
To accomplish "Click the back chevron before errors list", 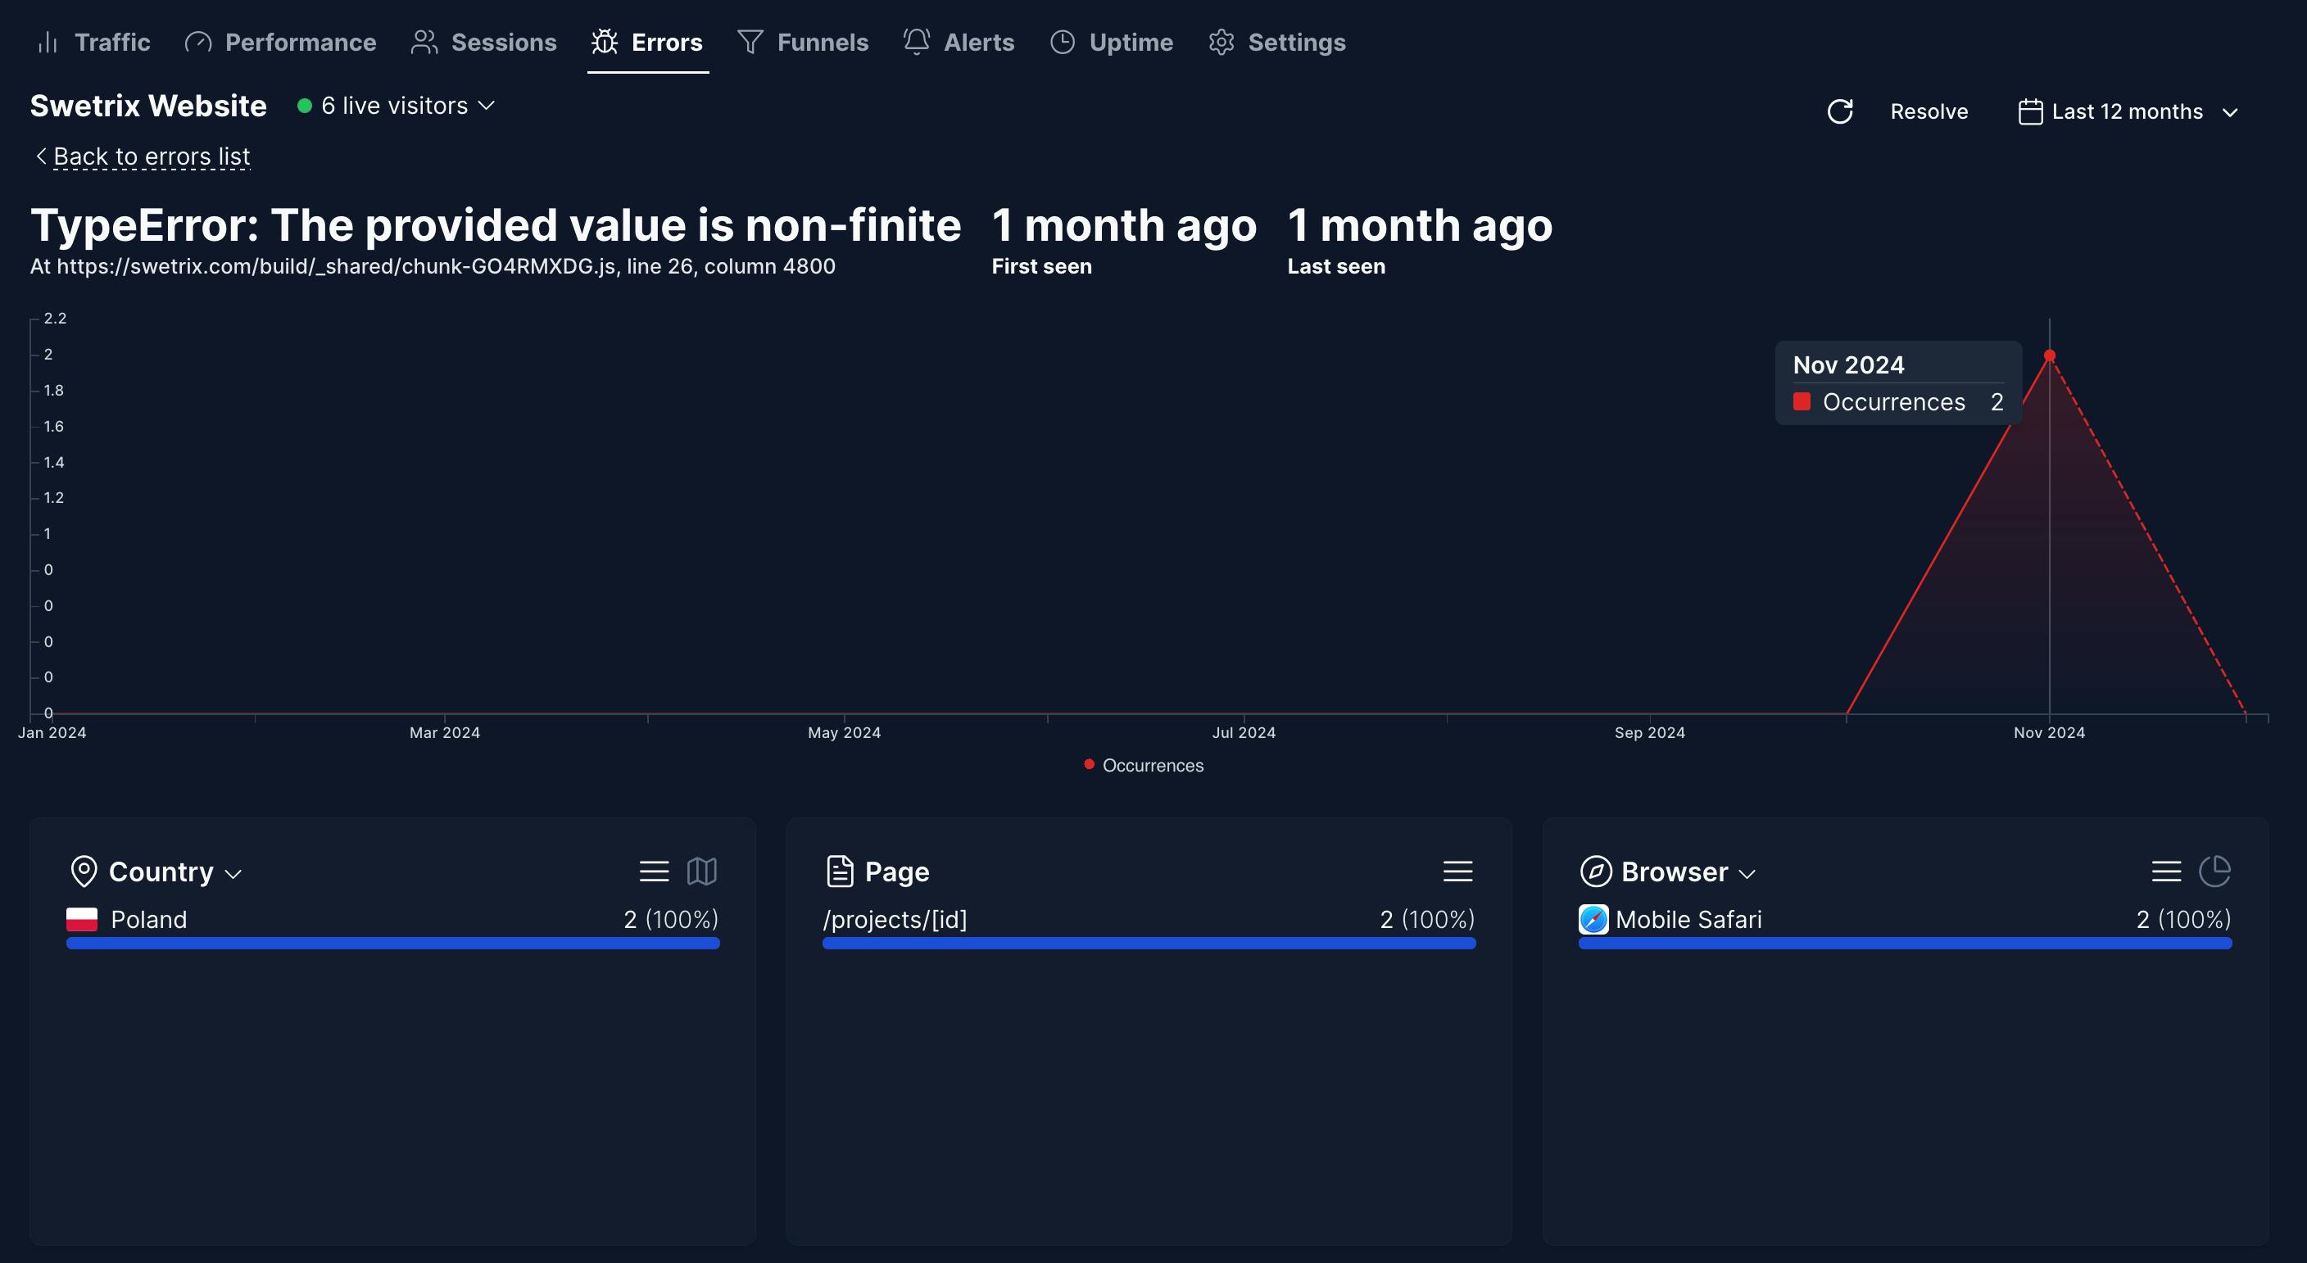I will (x=41, y=156).
